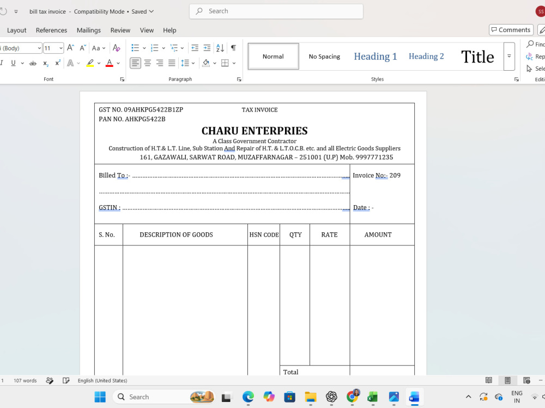Screen dimensions: 545x408
Task: Toggle strikethrough formatting
Action: pos(33,63)
